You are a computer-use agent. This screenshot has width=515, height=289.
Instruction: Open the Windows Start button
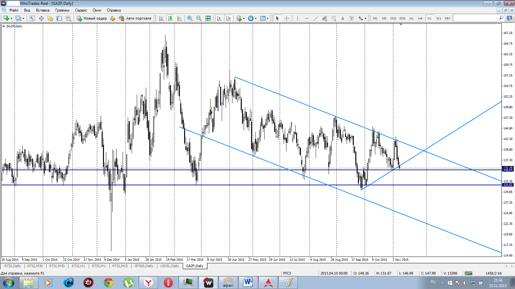(x=9, y=283)
